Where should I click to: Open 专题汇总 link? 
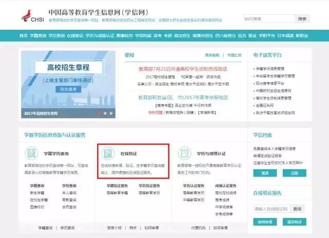(x=234, y=55)
